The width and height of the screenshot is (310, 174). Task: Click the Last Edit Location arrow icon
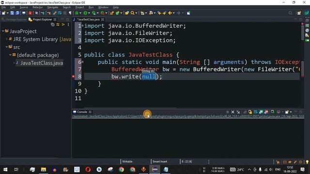(x=159, y=13)
